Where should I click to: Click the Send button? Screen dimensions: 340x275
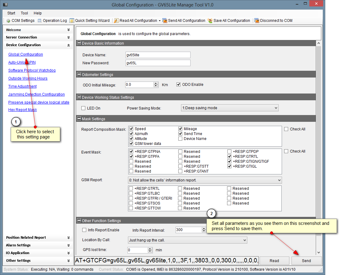306,261
